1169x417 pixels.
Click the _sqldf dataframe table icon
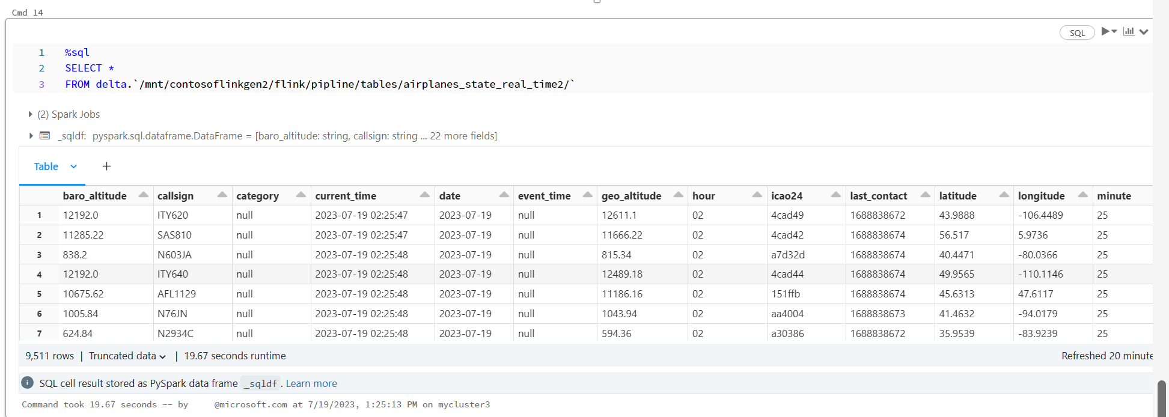[x=45, y=135]
